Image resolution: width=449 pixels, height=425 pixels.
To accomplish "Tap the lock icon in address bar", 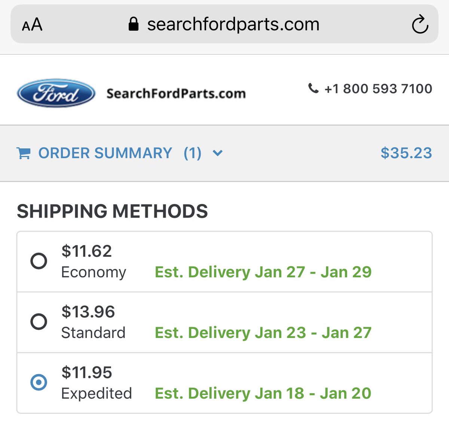I will pos(133,24).
